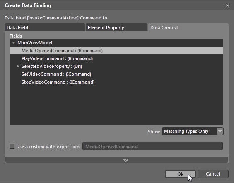
Task: Close the Create Data Binding dialog
Action: pos(228,5)
